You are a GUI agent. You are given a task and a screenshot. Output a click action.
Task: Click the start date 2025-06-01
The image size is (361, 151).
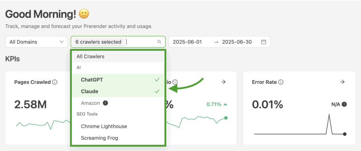pos(187,42)
